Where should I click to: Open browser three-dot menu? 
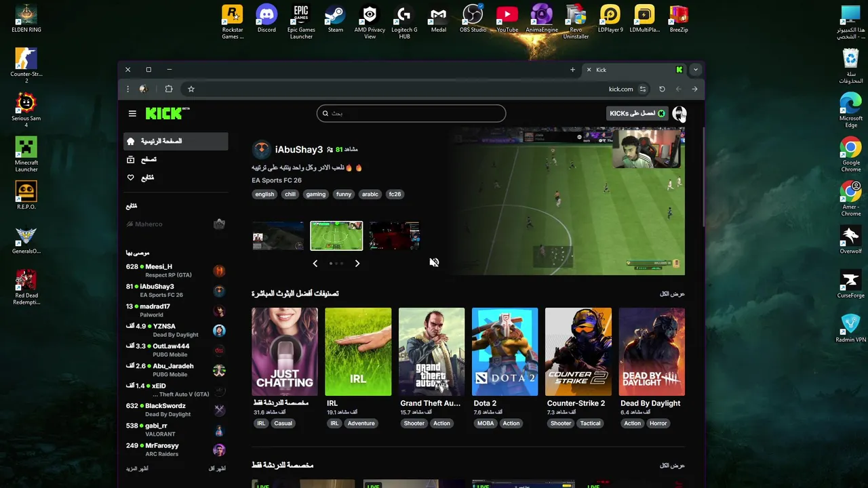[127, 89]
